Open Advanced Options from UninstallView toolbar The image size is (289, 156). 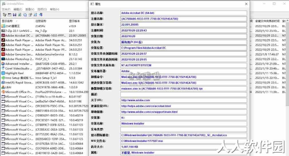coord(4,15)
